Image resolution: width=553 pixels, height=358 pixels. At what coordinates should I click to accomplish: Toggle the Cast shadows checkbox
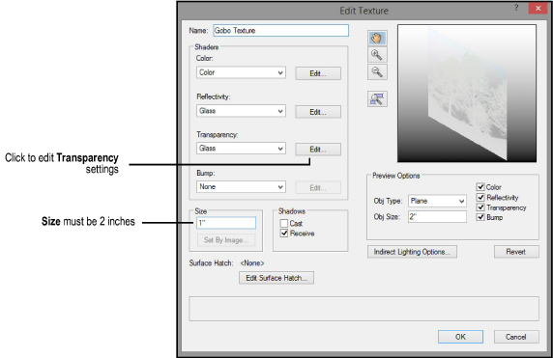pos(284,224)
